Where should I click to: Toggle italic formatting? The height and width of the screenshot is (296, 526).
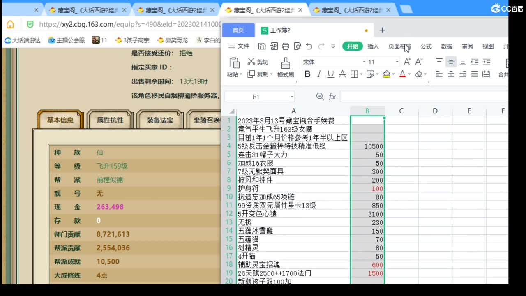[x=319, y=74]
